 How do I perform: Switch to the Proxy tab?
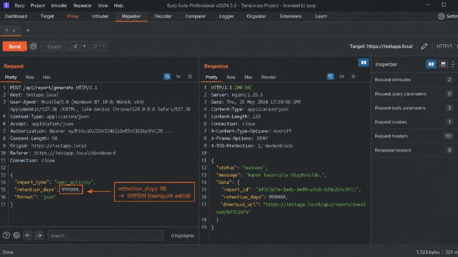(73, 16)
